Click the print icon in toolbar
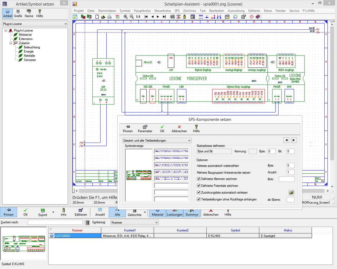337x269 pixels. (110, 17)
